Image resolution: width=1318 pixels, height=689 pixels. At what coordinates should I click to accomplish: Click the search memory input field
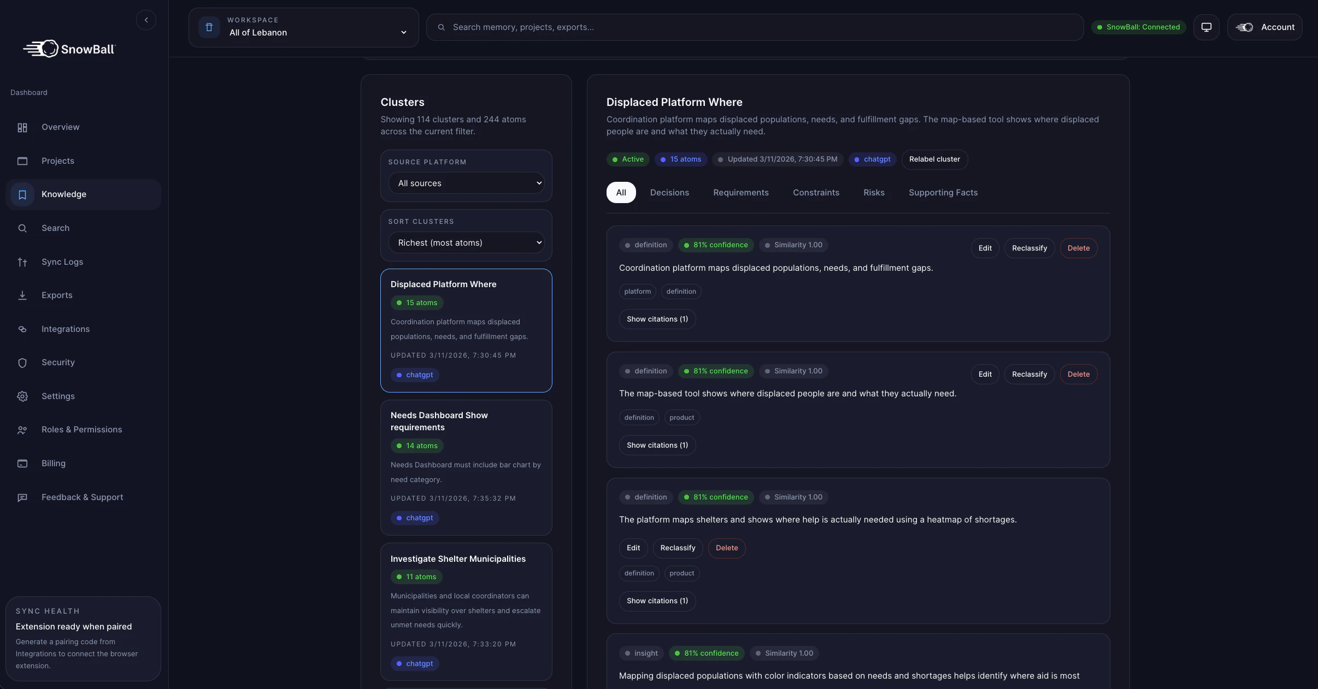754,27
